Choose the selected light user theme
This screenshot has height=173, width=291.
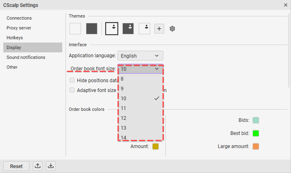tap(112, 29)
